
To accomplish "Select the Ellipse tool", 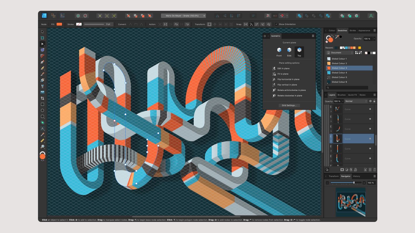I will pyautogui.click(x=42, y=110).
